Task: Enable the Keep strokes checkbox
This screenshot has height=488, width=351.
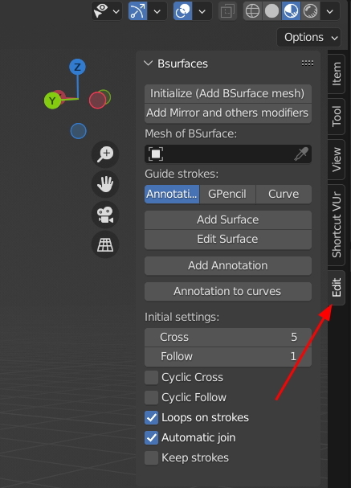Action: tap(152, 457)
